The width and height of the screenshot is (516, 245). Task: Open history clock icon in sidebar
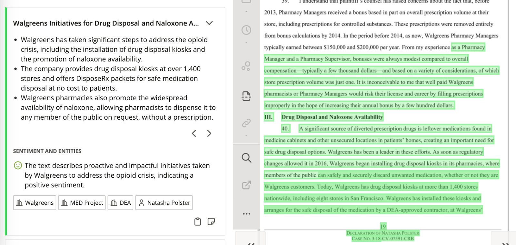[x=246, y=30]
